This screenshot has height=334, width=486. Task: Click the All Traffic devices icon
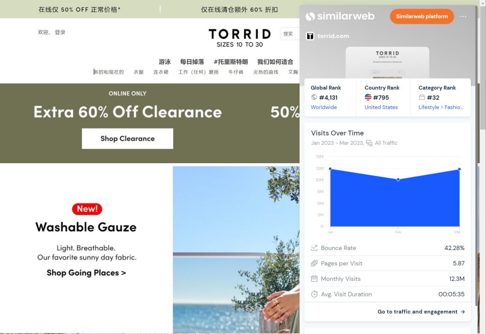click(x=369, y=143)
